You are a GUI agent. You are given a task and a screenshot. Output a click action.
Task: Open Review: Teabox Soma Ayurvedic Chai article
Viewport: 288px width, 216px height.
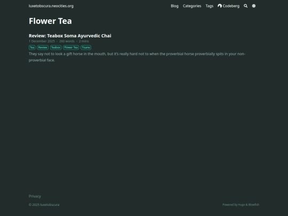[70, 36]
